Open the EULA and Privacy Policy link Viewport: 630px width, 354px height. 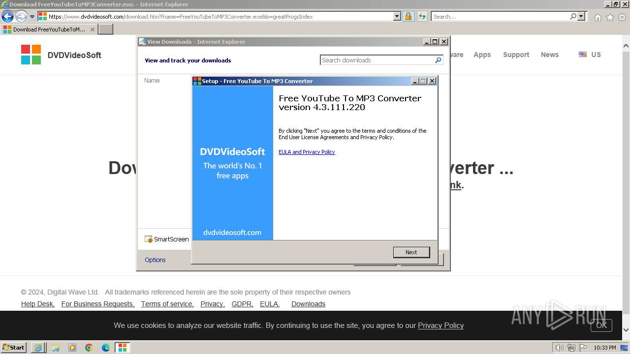point(307,152)
